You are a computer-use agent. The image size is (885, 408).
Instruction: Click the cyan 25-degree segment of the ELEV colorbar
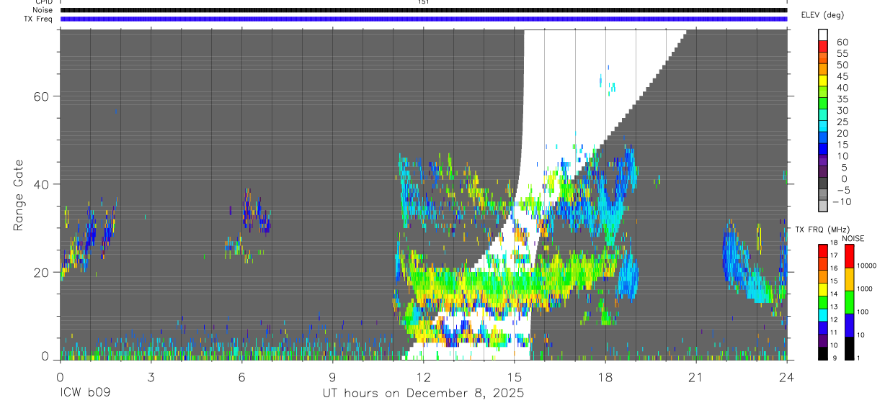823,126
